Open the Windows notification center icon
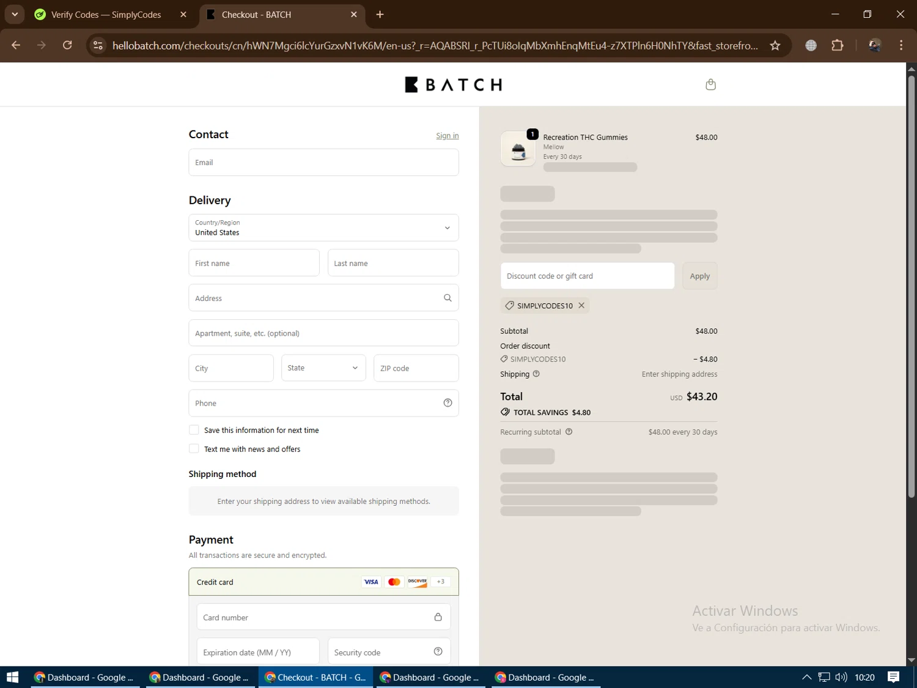The image size is (917, 688). (x=894, y=677)
